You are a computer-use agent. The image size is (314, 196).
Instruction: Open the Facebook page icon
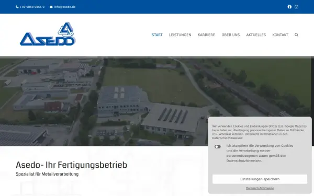[x=289, y=7]
